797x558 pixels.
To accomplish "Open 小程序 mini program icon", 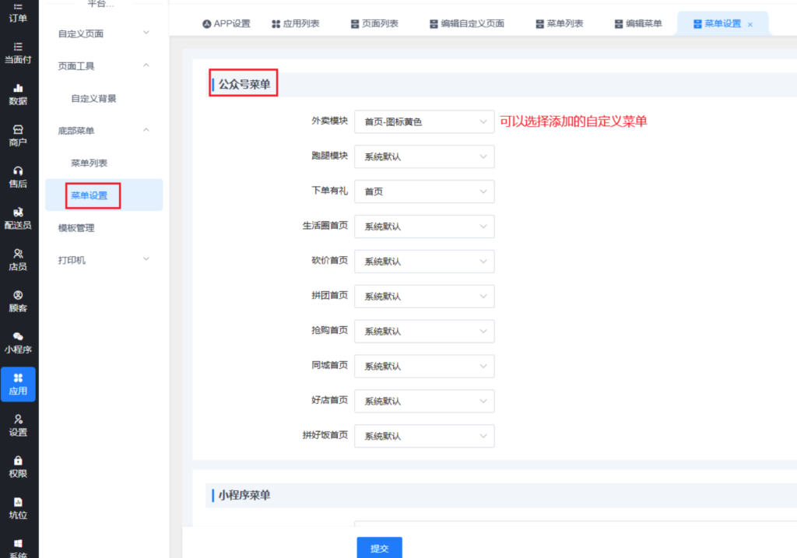I will click(18, 337).
